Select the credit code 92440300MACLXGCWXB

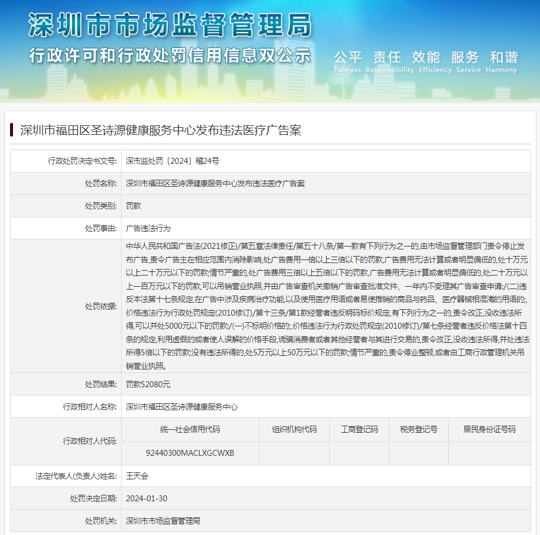coord(190,453)
